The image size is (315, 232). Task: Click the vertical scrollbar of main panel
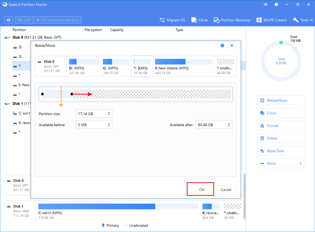[x=244, y=196]
